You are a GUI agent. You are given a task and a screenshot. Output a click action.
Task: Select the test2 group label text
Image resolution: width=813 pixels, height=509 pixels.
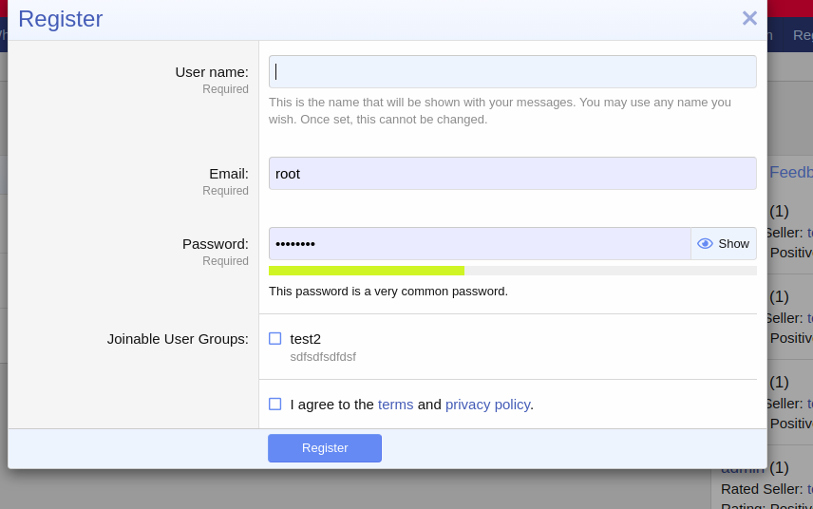(x=306, y=338)
